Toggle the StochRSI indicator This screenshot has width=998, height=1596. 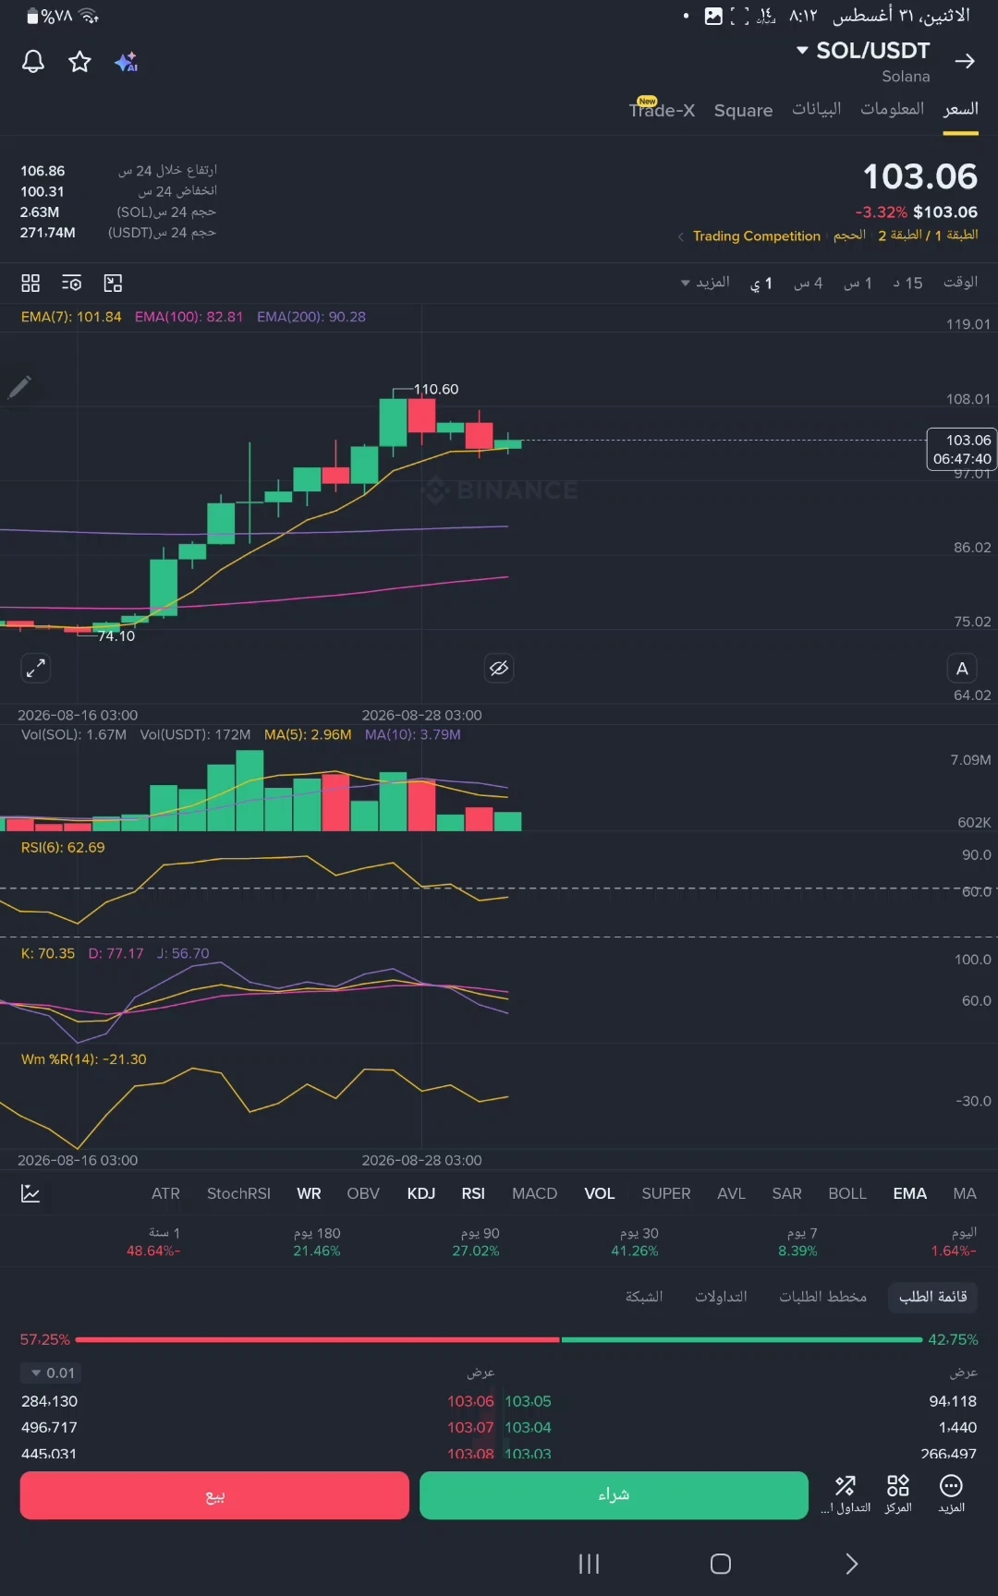(x=238, y=1193)
